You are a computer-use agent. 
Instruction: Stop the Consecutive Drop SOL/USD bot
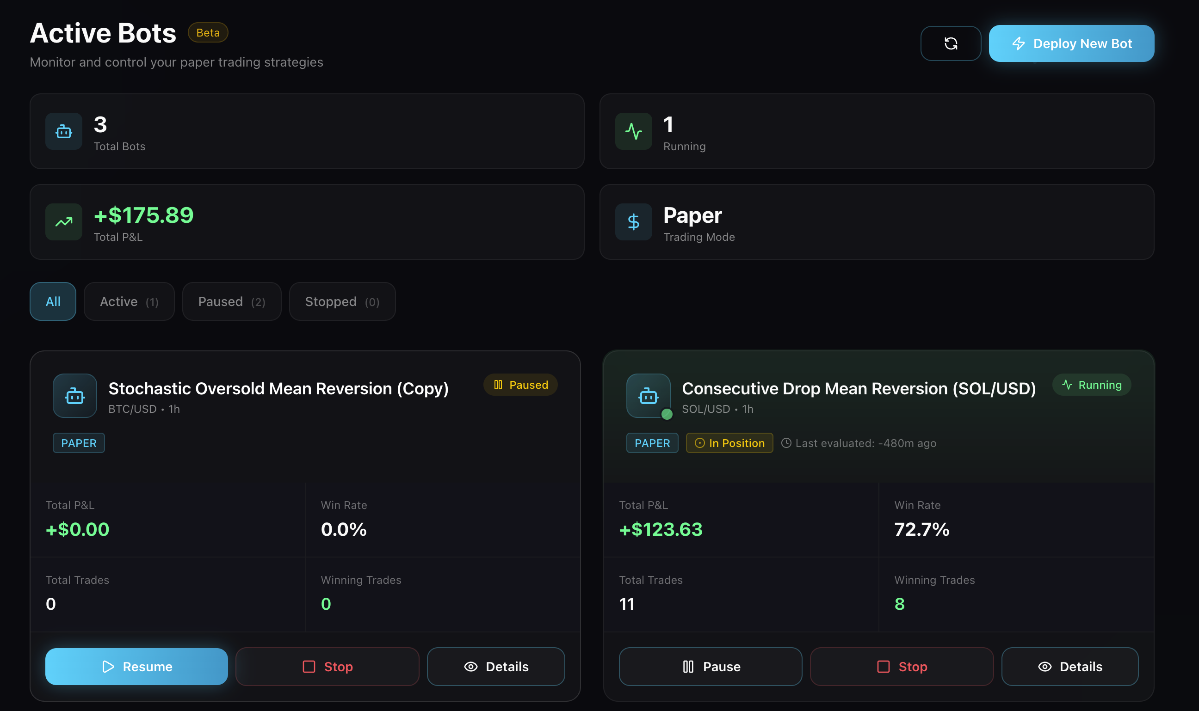click(901, 667)
